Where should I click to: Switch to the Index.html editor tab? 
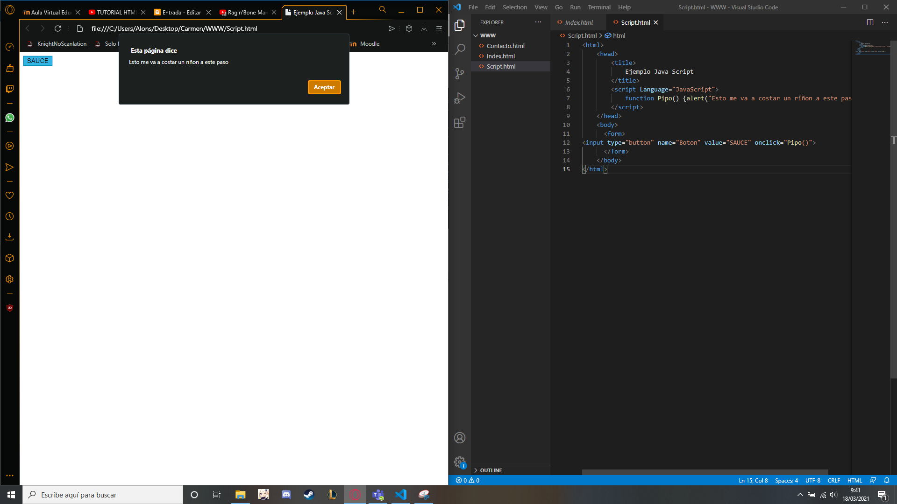point(578,22)
